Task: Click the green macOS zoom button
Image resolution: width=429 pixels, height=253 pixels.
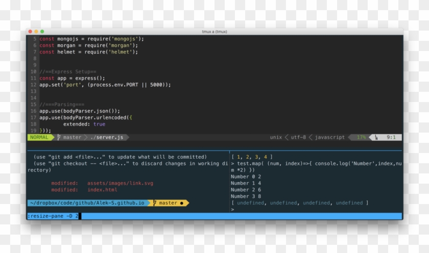Action: (x=42, y=32)
